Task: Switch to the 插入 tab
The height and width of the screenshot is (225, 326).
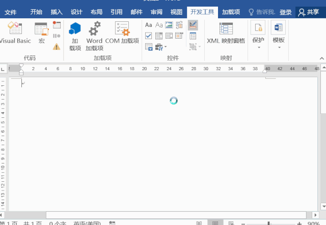Action: (x=57, y=12)
